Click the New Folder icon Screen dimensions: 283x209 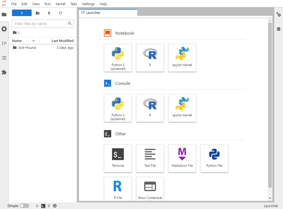[x=38, y=13]
